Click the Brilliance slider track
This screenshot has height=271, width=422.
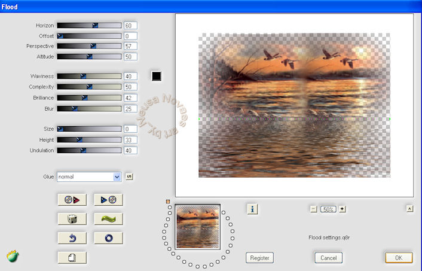(89, 98)
